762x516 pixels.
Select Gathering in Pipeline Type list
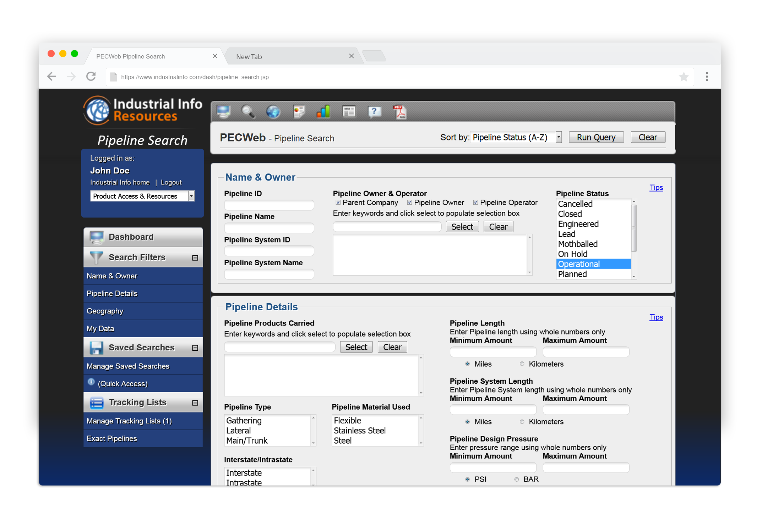pyautogui.click(x=267, y=421)
